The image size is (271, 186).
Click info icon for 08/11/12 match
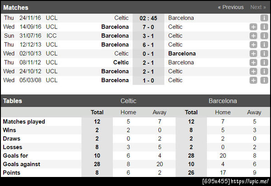pos(264,62)
